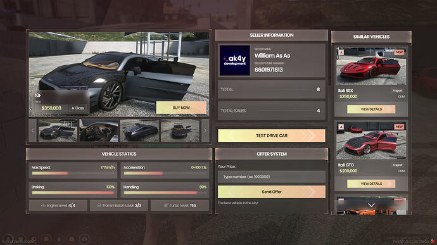
Task: Click the Handling stat bar
Action: pyautogui.click(x=165, y=193)
